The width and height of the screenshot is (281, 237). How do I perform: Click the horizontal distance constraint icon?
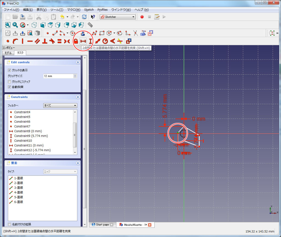[x=83, y=41]
